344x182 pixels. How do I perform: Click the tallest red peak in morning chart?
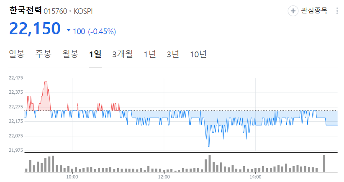46,82
